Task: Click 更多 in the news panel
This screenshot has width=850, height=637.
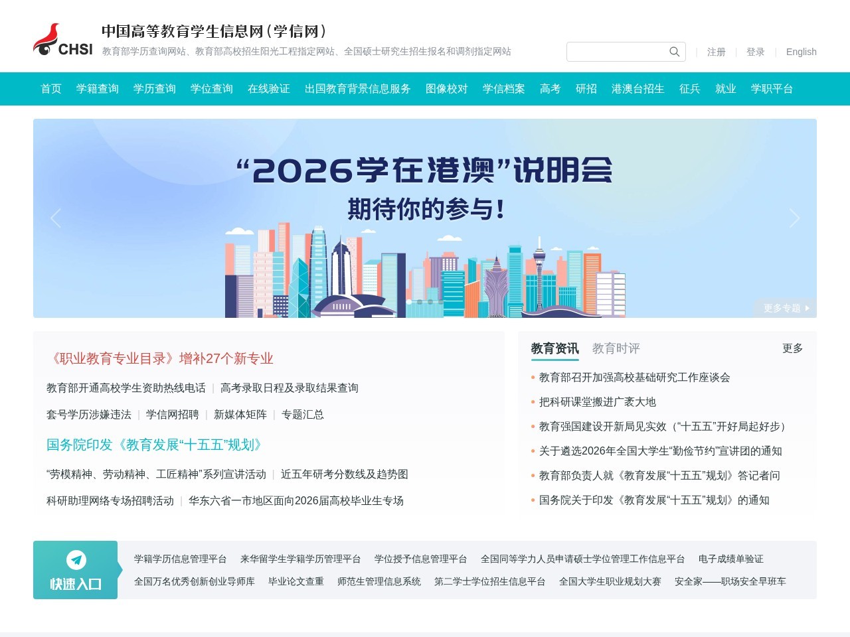Action: pyautogui.click(x=793, y=348)
